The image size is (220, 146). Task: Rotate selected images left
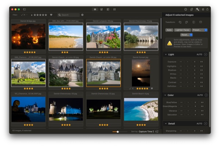tap(180, 22)
